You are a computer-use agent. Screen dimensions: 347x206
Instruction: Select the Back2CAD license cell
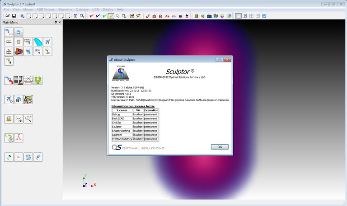(x=122, y=119)
